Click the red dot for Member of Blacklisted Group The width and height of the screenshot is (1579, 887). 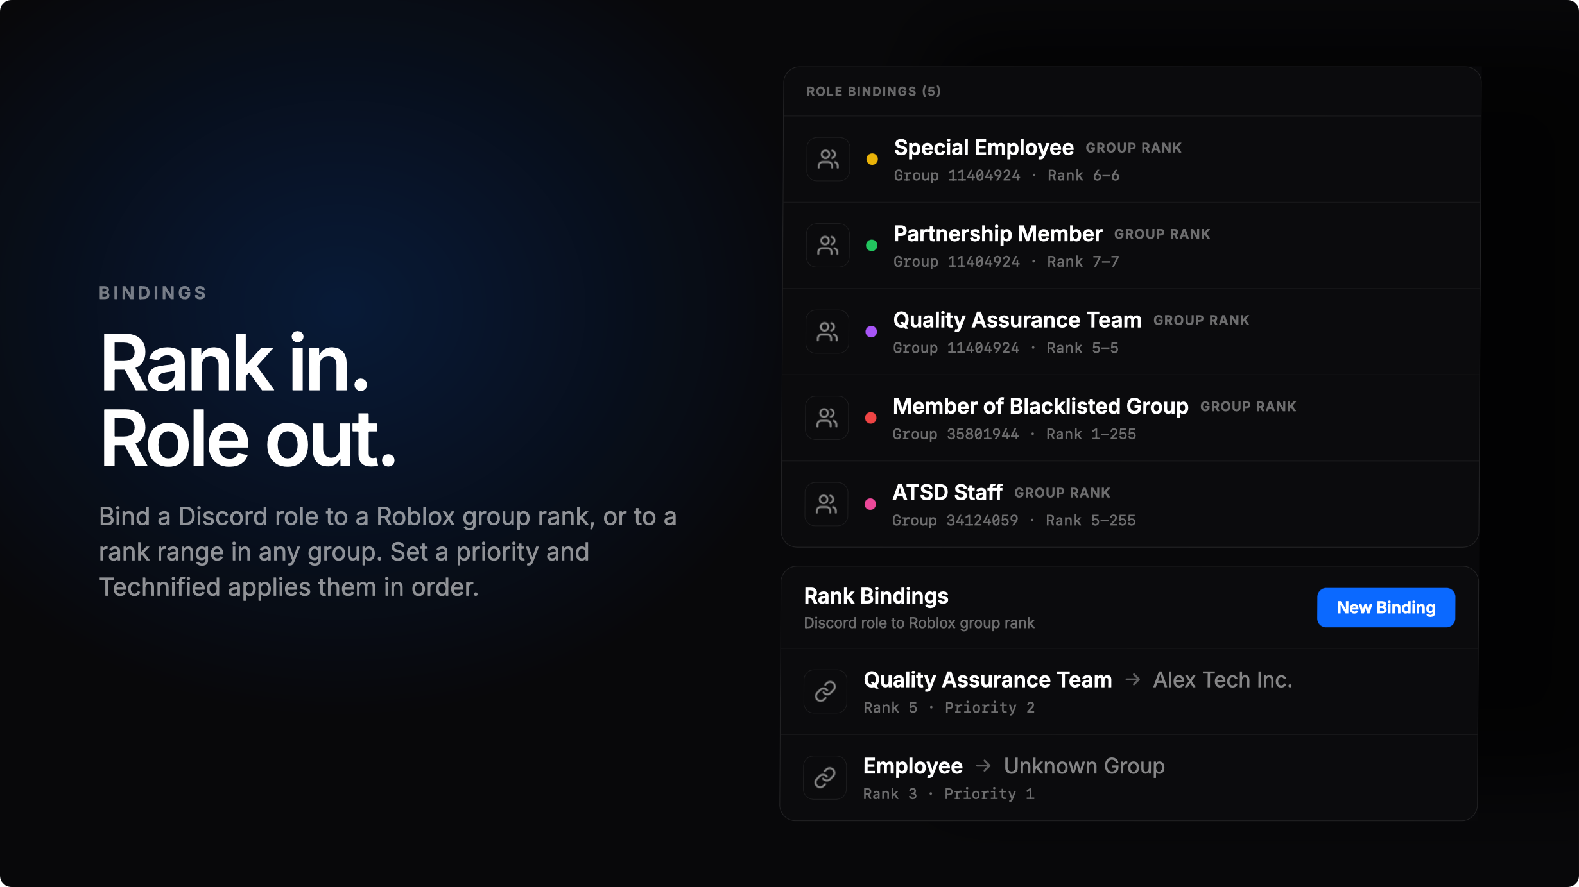tap(870, 418)
